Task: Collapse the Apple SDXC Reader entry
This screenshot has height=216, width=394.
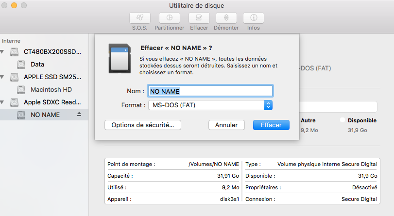Action: pos(3,102)
